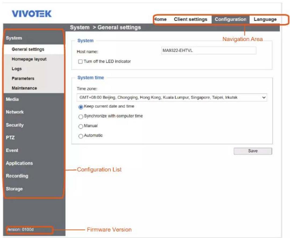Switch to the Configuration tab
This screenshot has width=290, height=238.
(x=231, y=19)
